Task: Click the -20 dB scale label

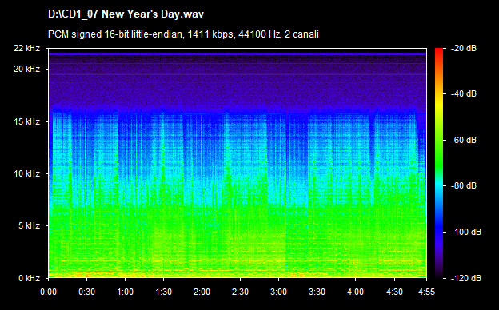Action: pos(464,48)
